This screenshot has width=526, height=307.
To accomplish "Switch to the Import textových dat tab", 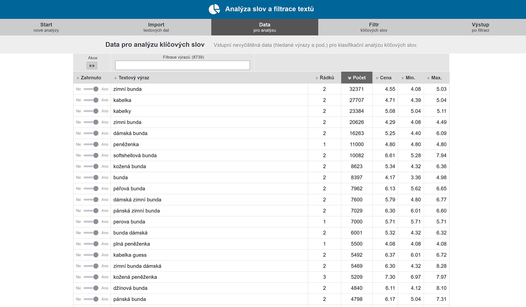I will [156, 27].
